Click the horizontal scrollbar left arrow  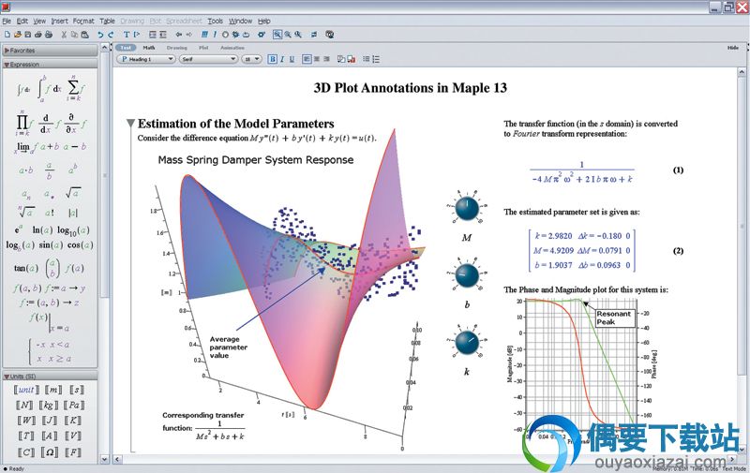117,460
